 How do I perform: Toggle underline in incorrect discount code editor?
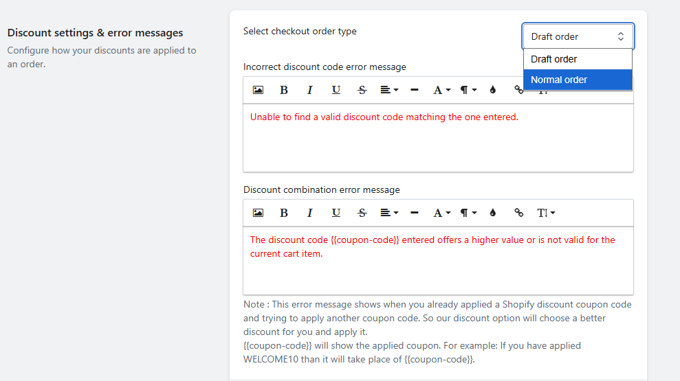[336, 90]
